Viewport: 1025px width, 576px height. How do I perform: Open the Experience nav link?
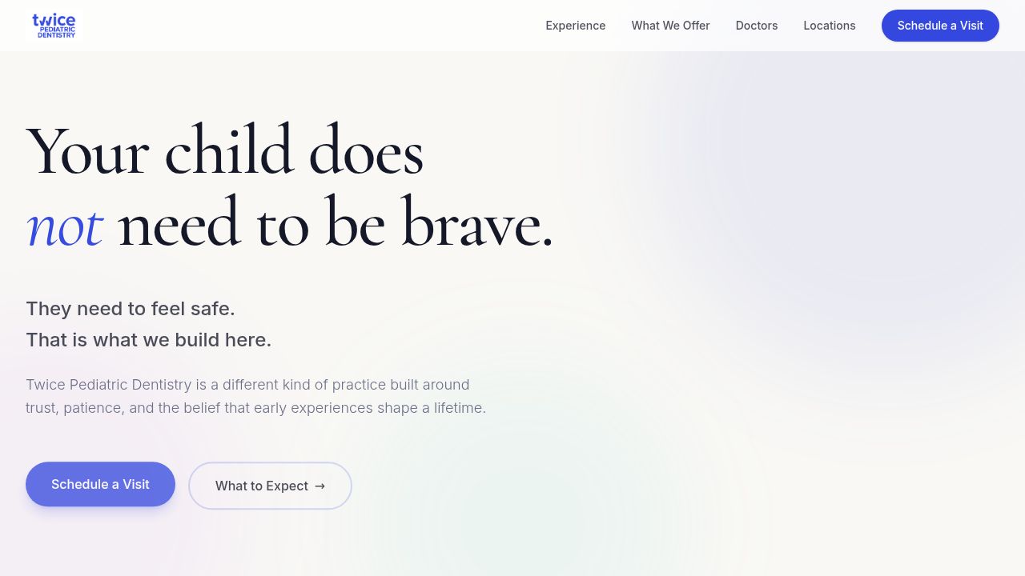pos(576,26)
